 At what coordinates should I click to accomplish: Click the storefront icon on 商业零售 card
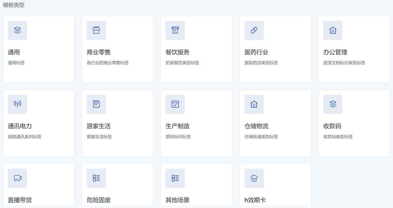point(96,30)
